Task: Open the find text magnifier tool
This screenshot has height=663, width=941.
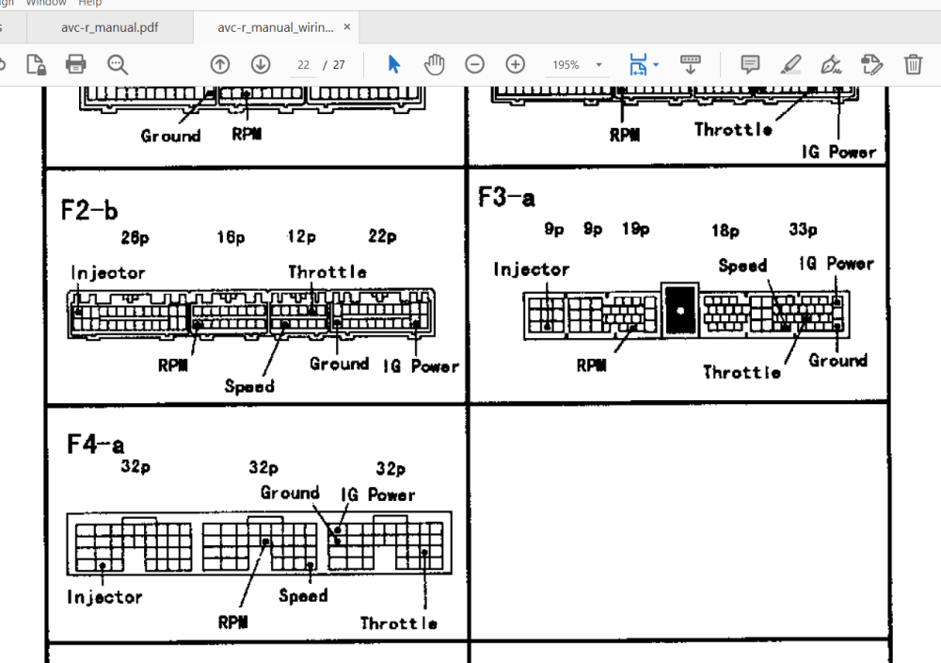Action: pyautogui.click(x=117, y=64)
